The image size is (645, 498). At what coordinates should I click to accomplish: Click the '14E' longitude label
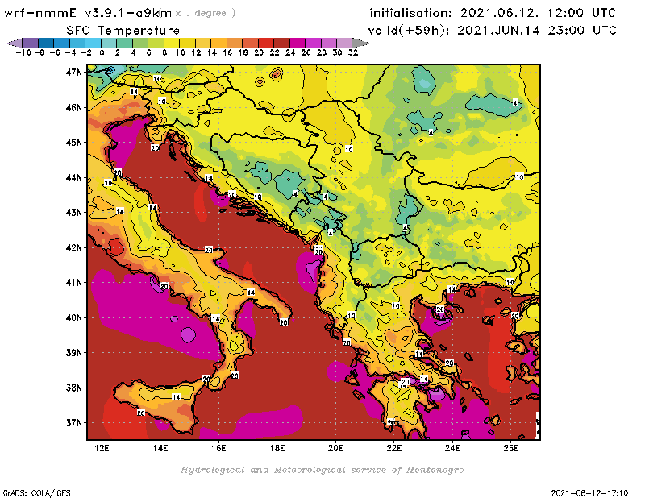coord(160,448)
